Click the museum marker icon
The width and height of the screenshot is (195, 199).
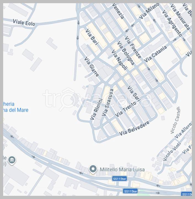click(x=12, y=160)
